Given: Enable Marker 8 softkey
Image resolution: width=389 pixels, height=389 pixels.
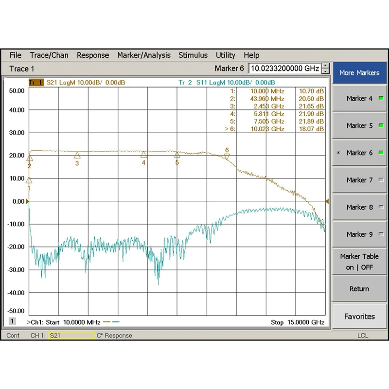Looking at the screenshot, I should click(x=359, y=207).
